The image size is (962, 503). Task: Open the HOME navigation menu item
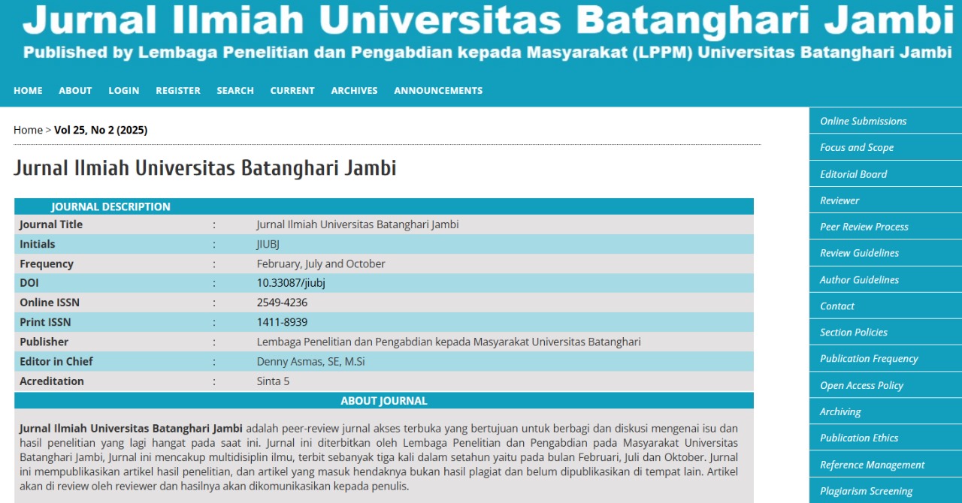(28, 91)
